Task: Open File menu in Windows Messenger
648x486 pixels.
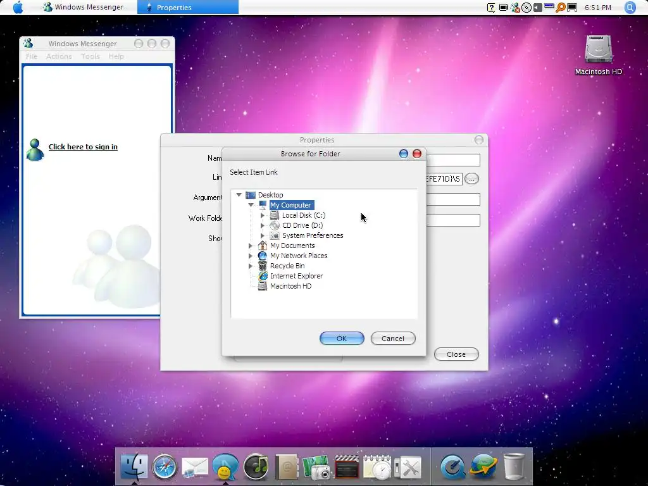Action: tap(32, 56)
